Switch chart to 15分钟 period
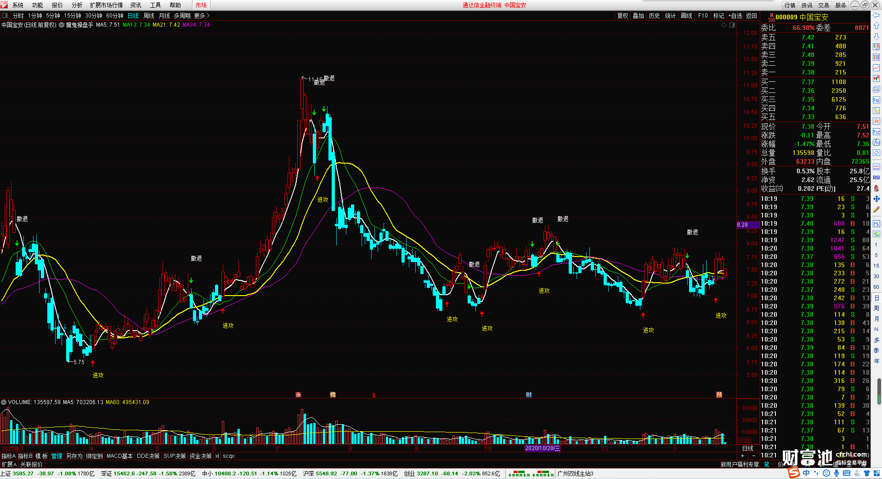 pyautogui.click(x=73, y=16)
